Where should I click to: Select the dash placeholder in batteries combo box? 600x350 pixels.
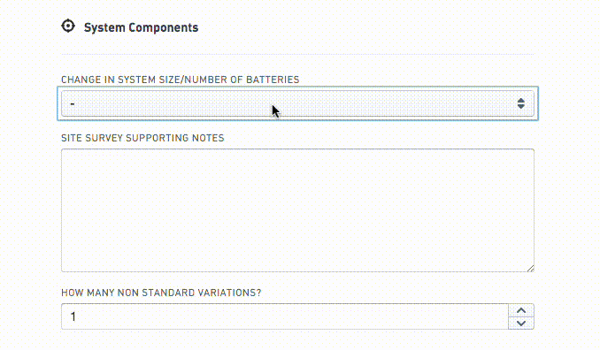(x=73, y=104)
